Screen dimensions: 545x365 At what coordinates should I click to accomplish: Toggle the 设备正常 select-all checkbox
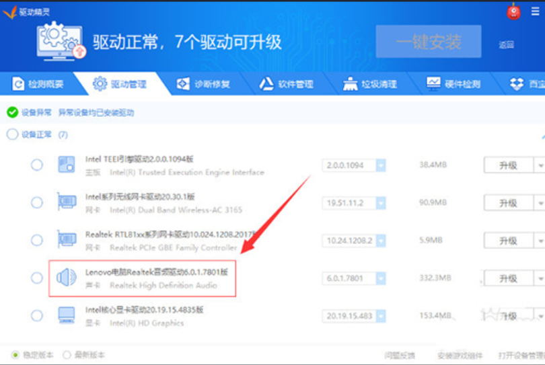coord(12,134)
